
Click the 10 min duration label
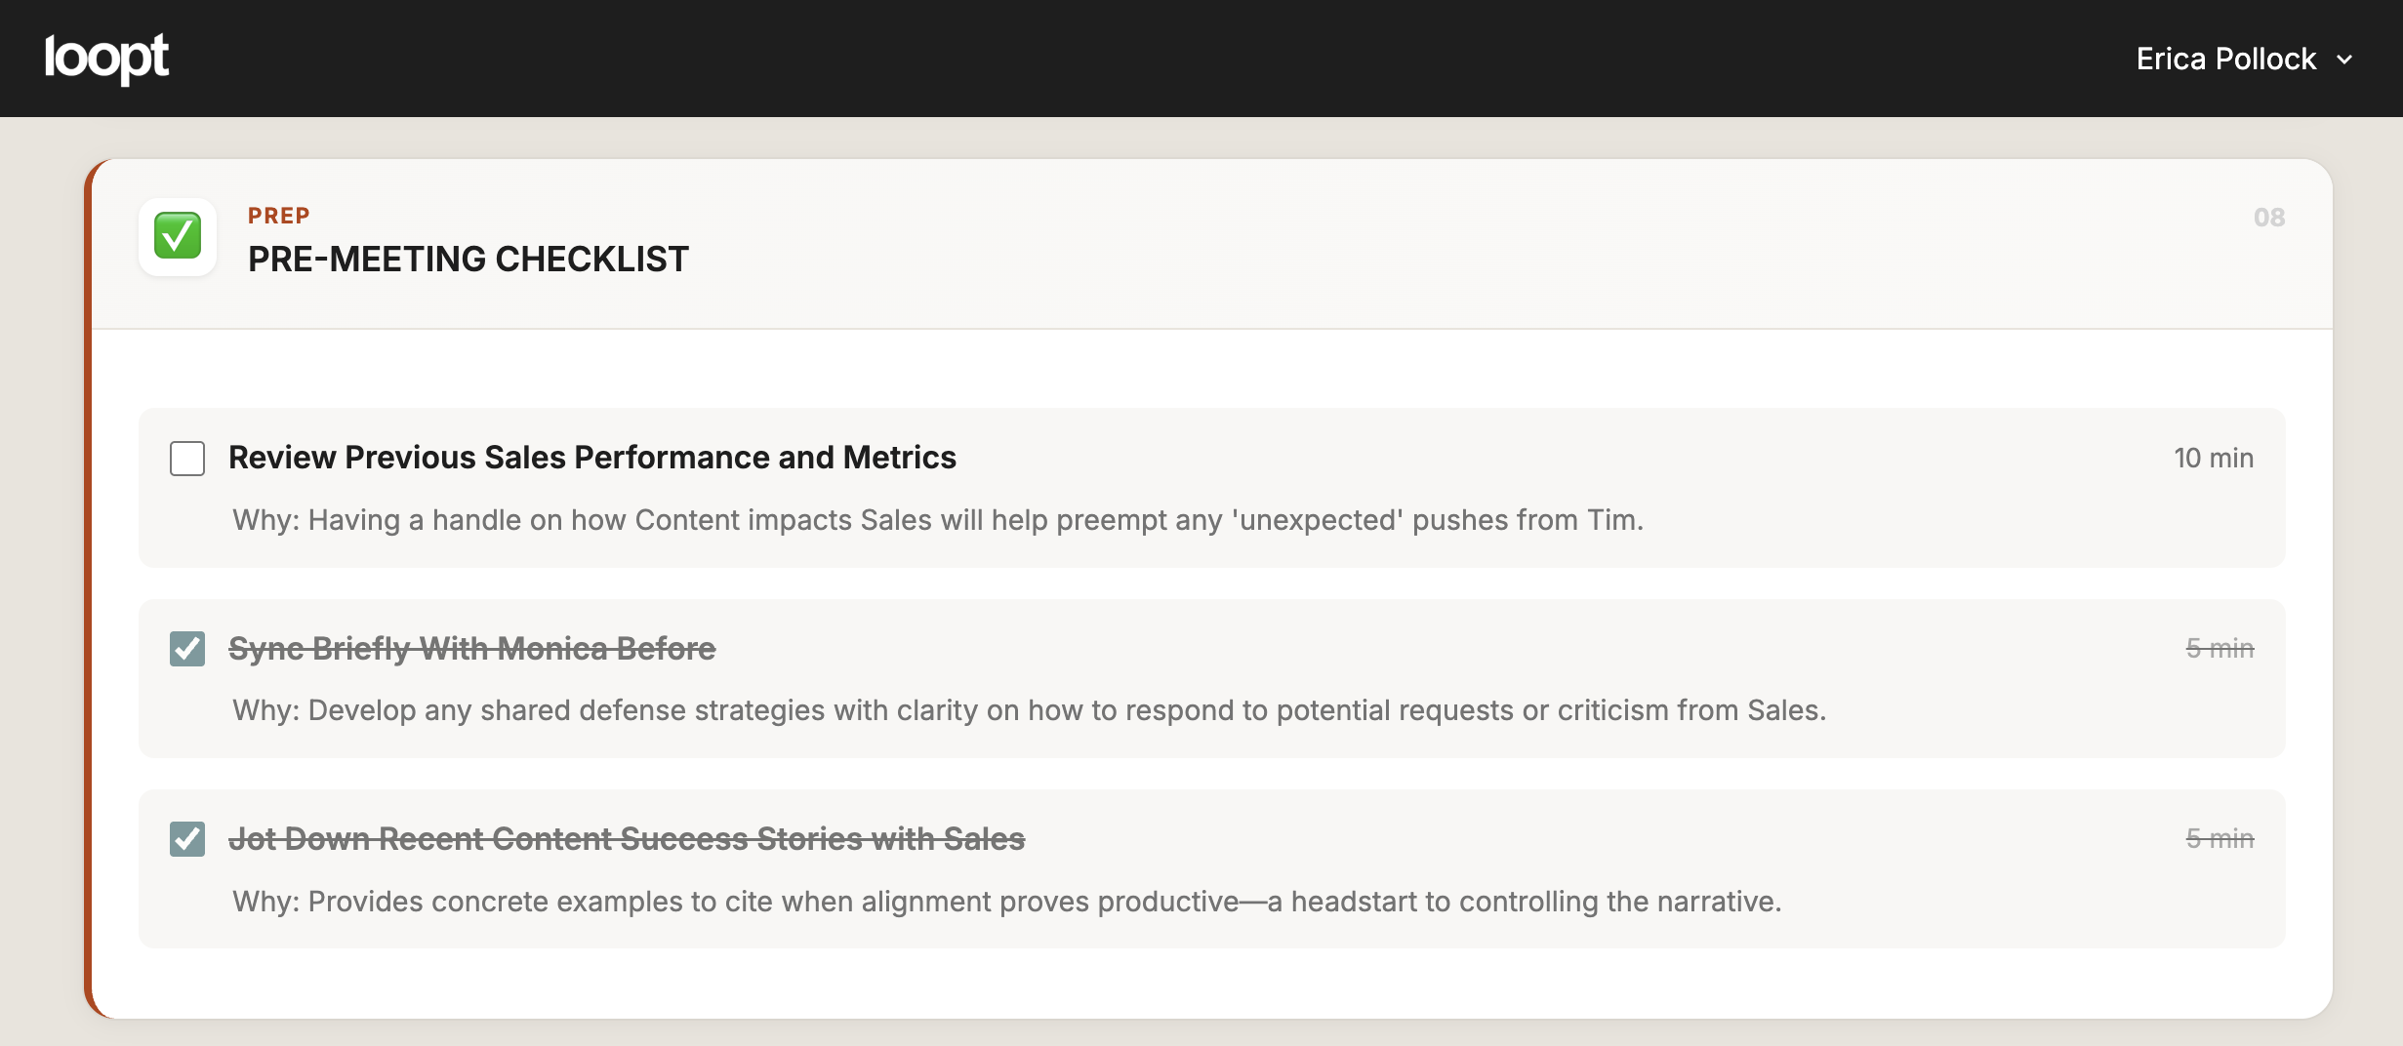click(x=2213, y=458)
